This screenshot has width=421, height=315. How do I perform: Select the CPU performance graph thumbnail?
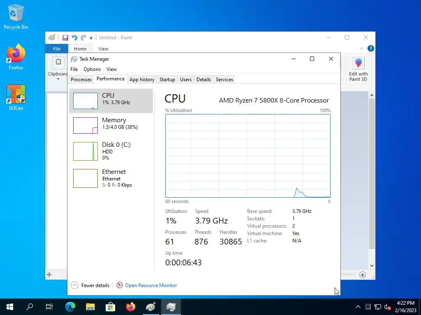pyautogui.click(x=86, y=101)
